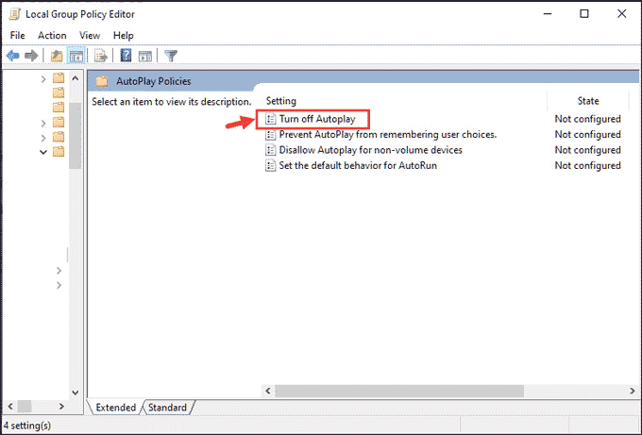Click the Filter funnel toolbar icon
Screen dimensions: 642x435
pos(171,56)
